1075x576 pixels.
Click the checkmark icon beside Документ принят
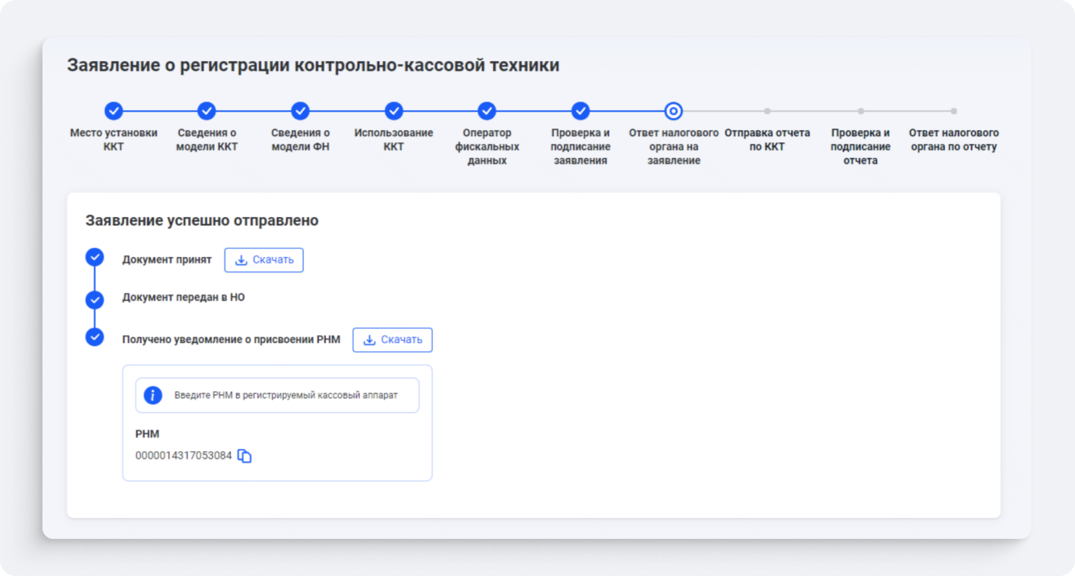[95, 257]
